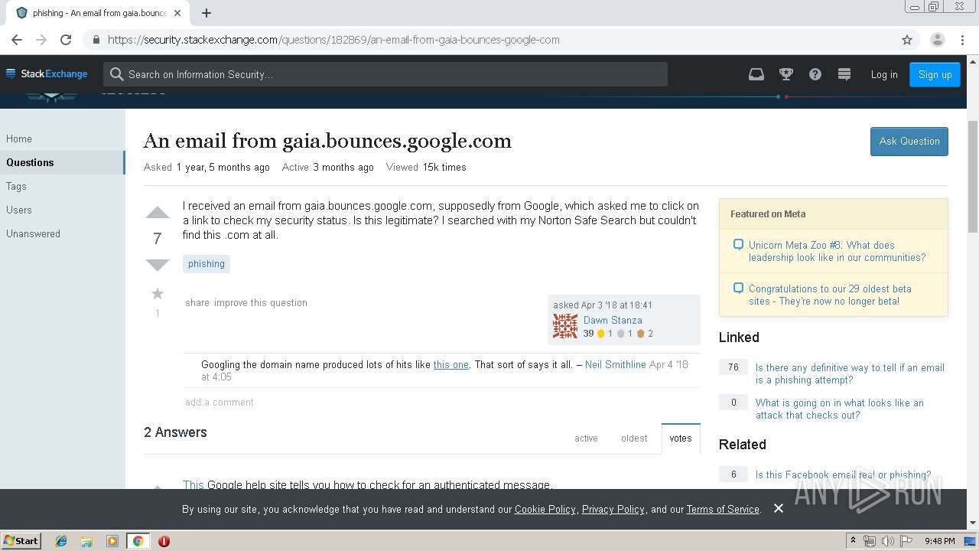
Task: Sort answers by active tab
Action: point(587,439)
